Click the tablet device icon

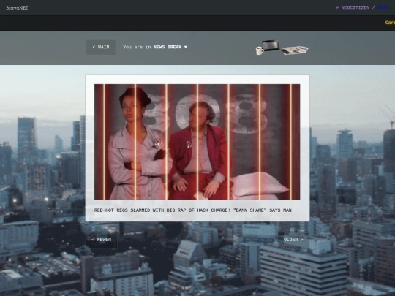271,45
